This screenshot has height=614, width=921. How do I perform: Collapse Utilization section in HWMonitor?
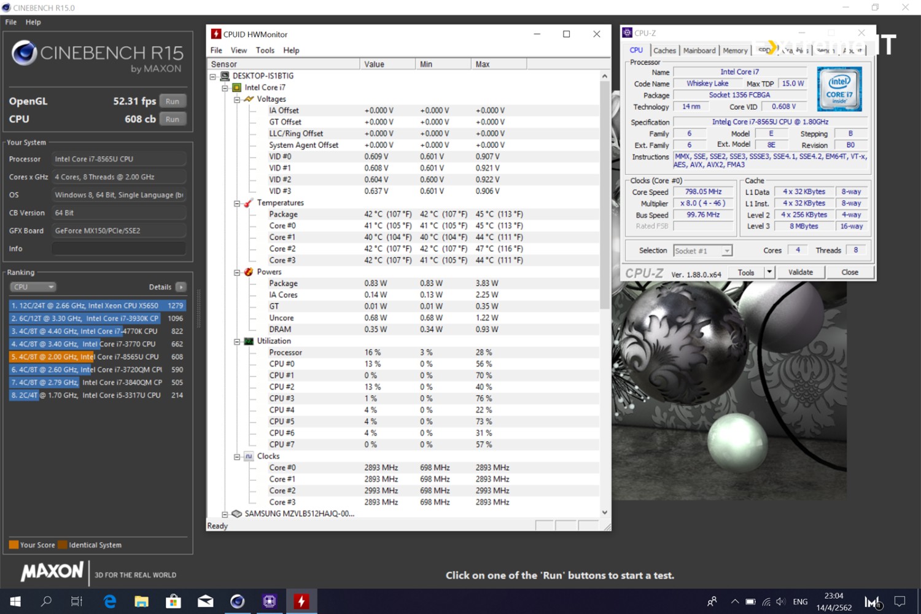pos(237,341)
